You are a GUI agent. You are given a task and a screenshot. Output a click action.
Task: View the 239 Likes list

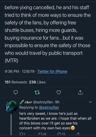pyautogui.click(x=37, y=82)
